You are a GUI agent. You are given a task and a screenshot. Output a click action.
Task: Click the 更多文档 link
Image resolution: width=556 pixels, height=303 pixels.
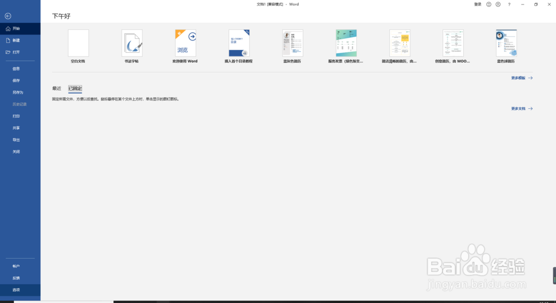point(522,109)
